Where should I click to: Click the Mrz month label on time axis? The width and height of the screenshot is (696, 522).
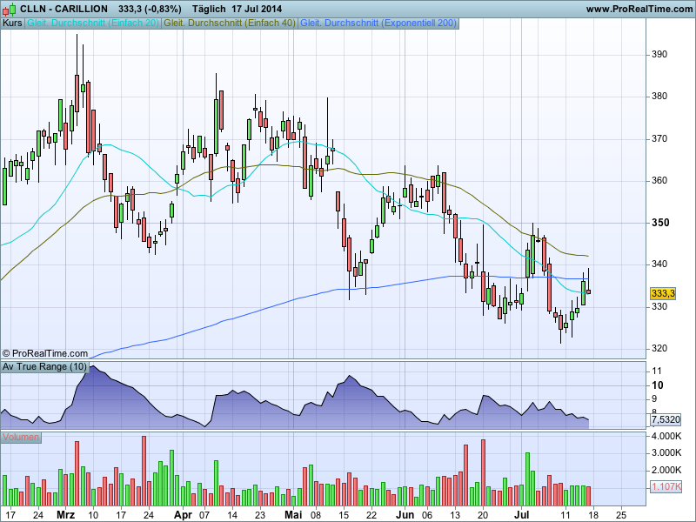(x=66, y=515)
